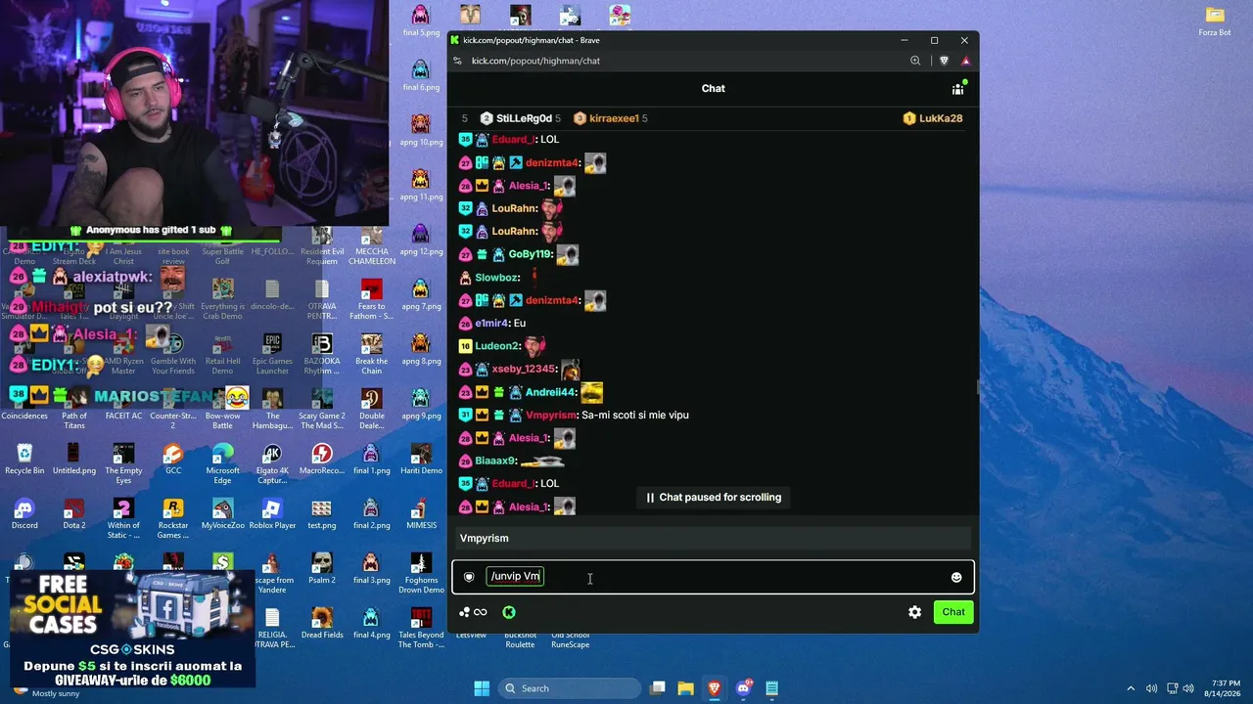Send message with the Chat button

(953, 612)
